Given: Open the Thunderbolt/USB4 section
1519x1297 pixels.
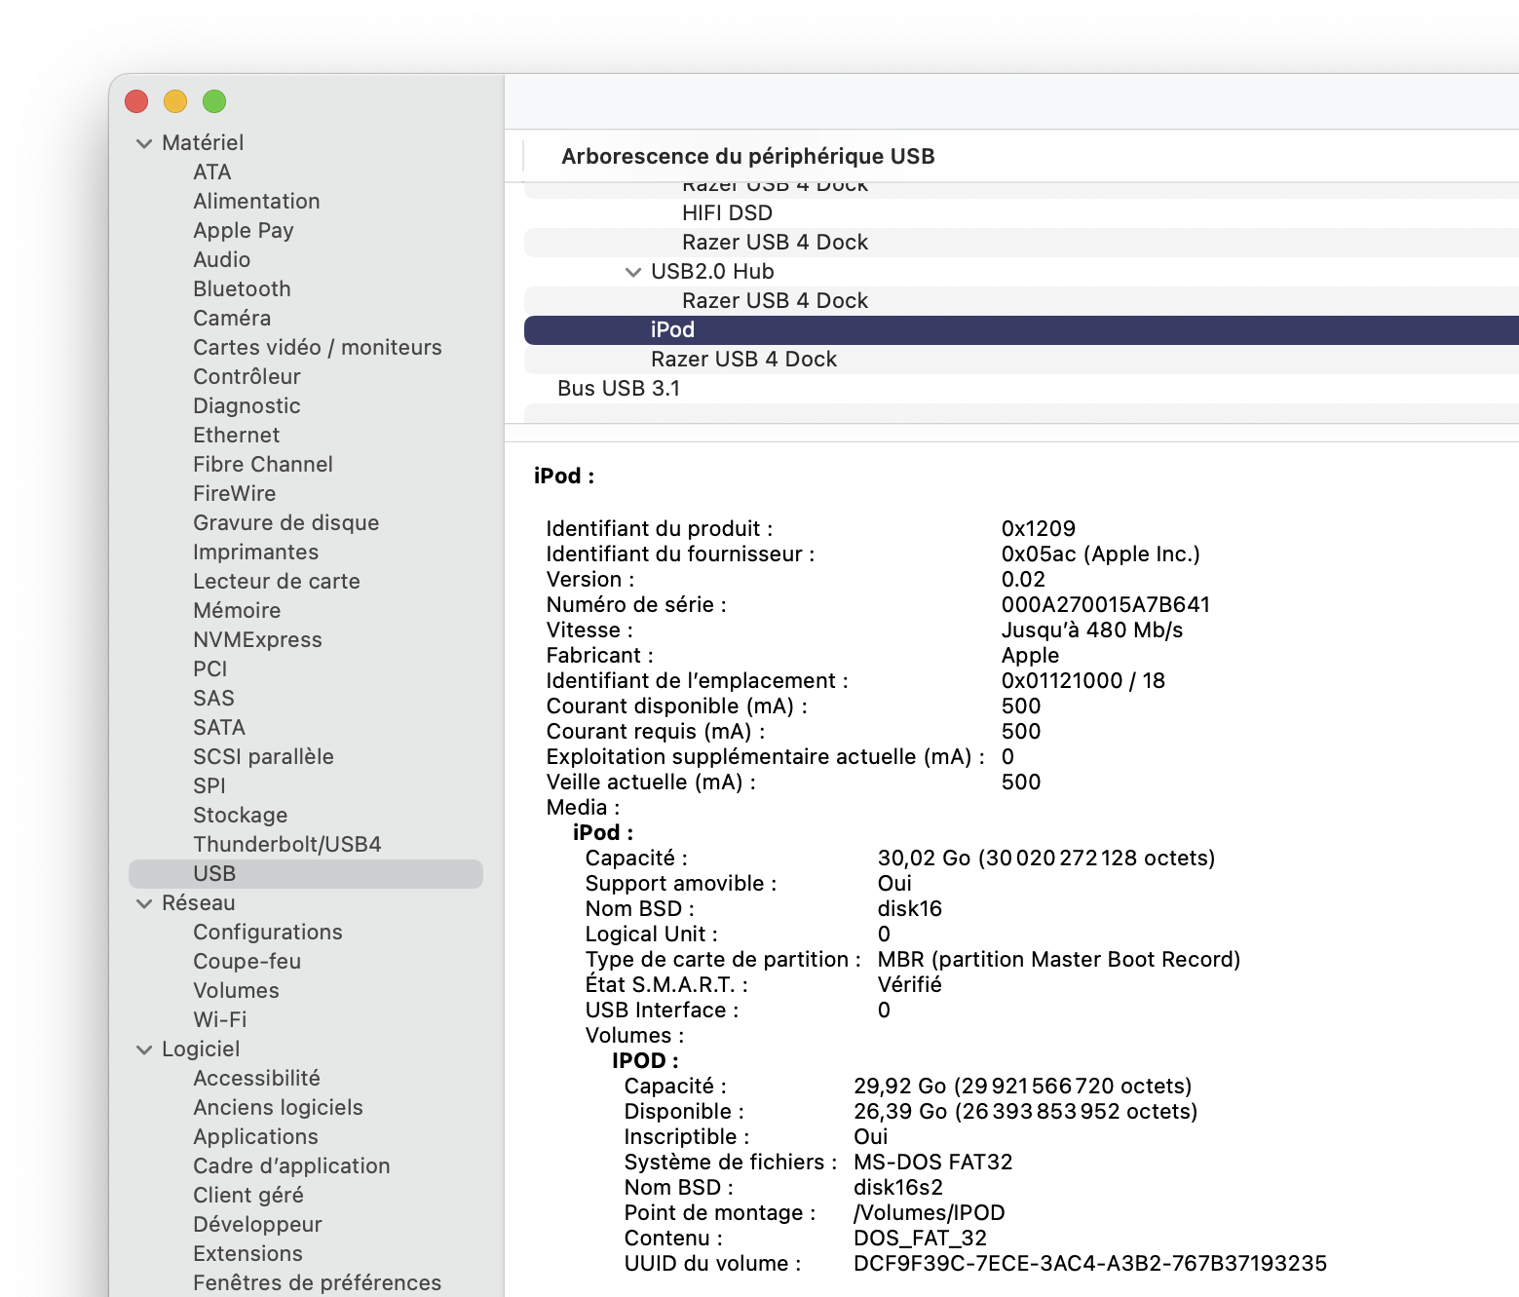Looking at the screenshot, I should pyautogui.click(x=287, y=845).
